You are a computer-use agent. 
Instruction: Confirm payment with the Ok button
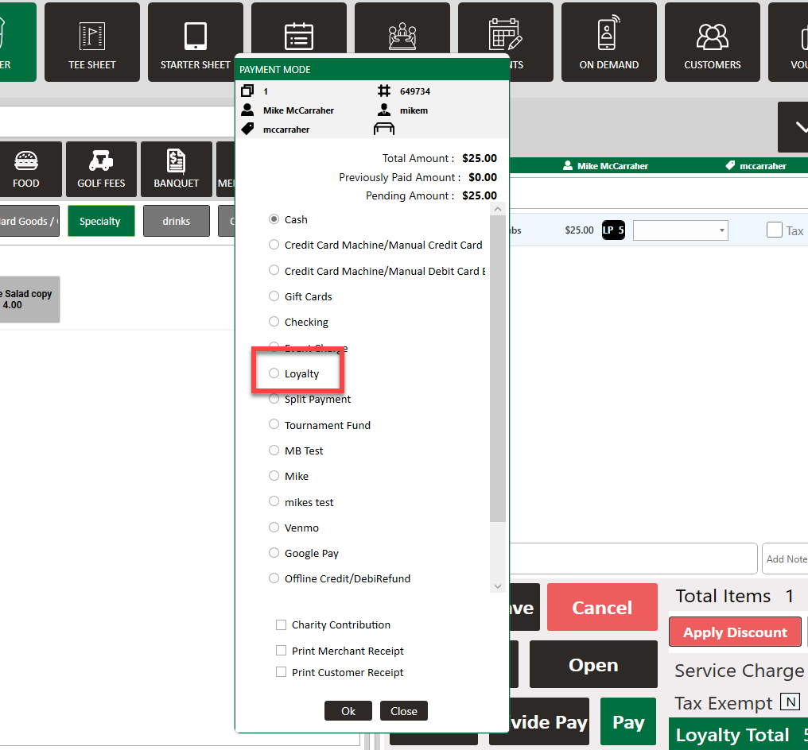click(x=348, y=711)
